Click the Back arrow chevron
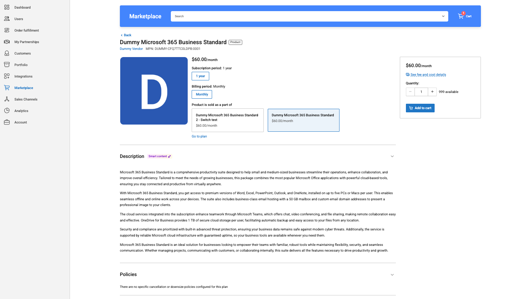 (122, 35)
